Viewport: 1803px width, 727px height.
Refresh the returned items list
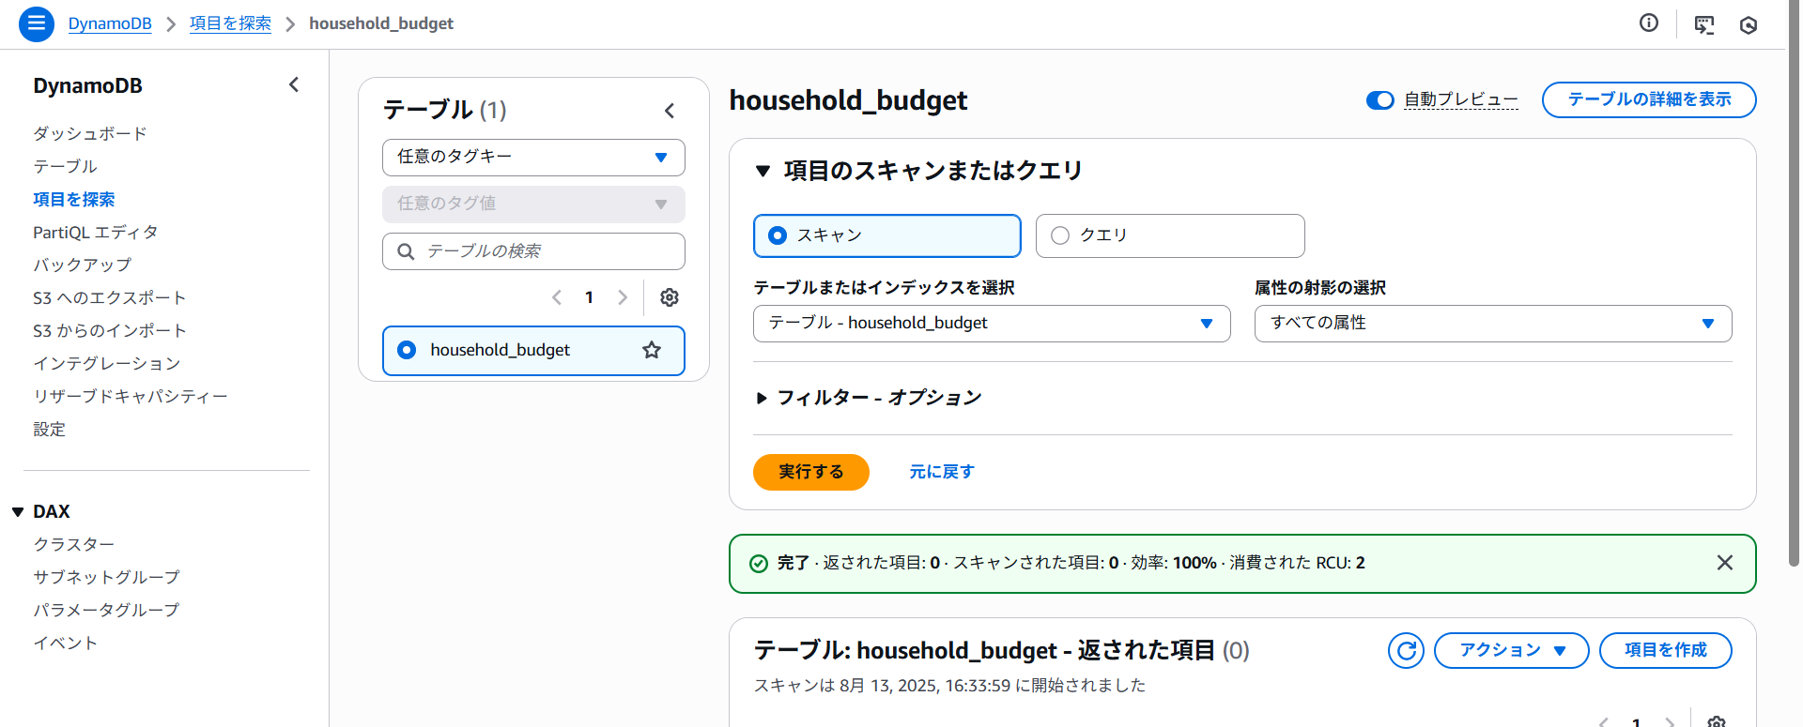pos(1406,650)
